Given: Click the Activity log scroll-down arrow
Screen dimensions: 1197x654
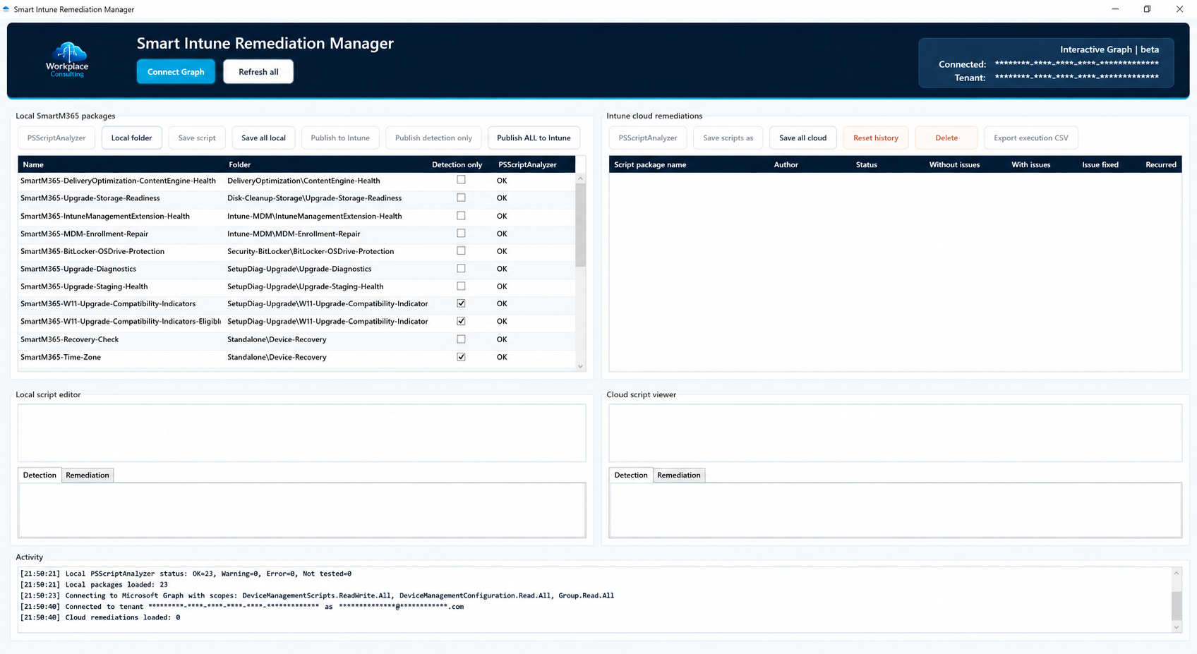Looking at the screenshot, I should (1176, 627).
